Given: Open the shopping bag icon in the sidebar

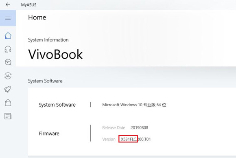Looking at the screenshot, I should pos(8,103).
